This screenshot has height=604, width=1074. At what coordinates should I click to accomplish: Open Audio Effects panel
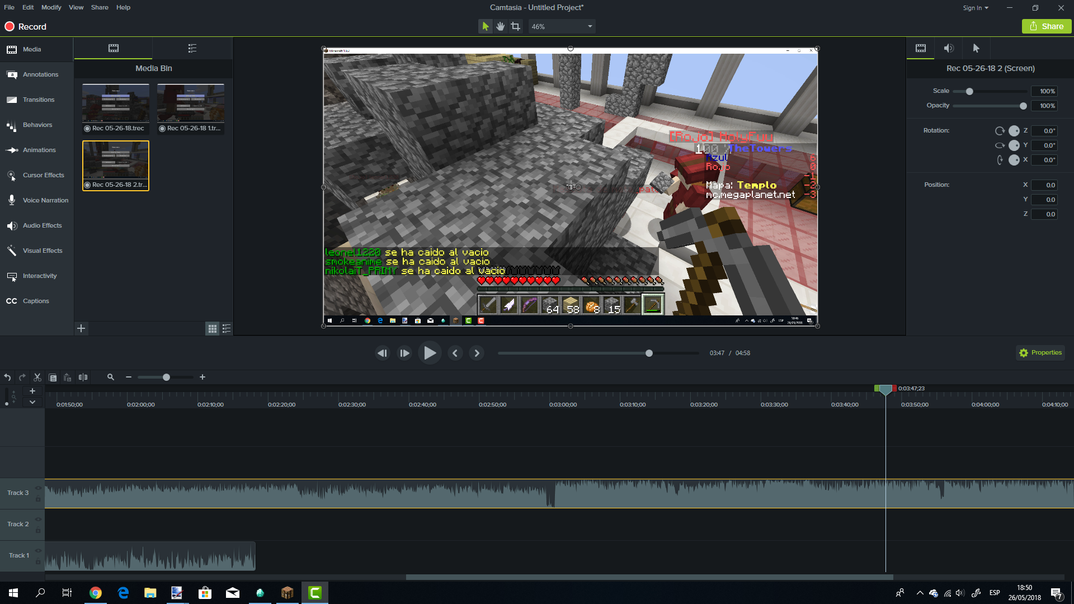tap(36, 225)
